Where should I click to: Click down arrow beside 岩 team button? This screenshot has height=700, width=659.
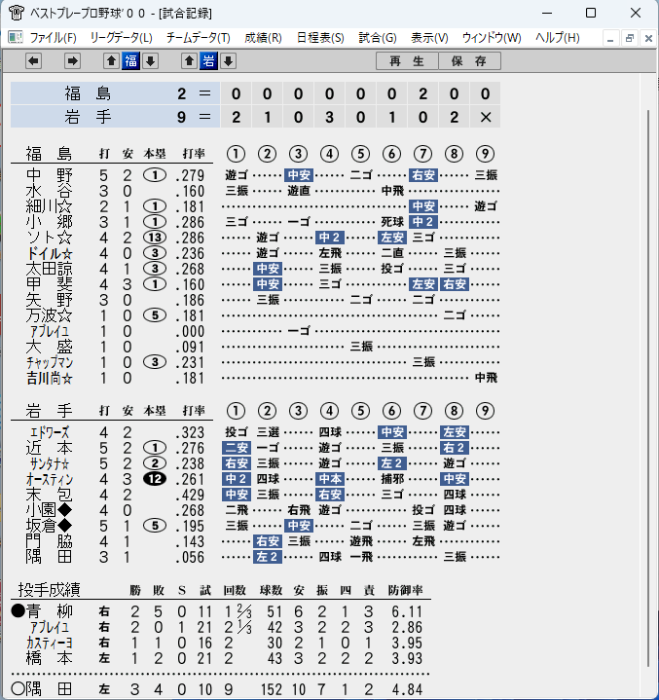coord(228,60)
